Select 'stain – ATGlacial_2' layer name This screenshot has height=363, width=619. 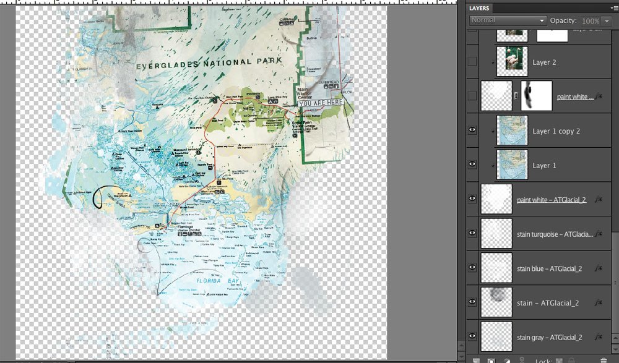coord(548,303)
